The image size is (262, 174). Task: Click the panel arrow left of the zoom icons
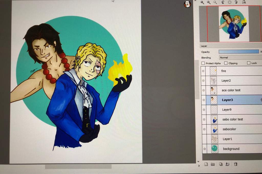(196, 1)
